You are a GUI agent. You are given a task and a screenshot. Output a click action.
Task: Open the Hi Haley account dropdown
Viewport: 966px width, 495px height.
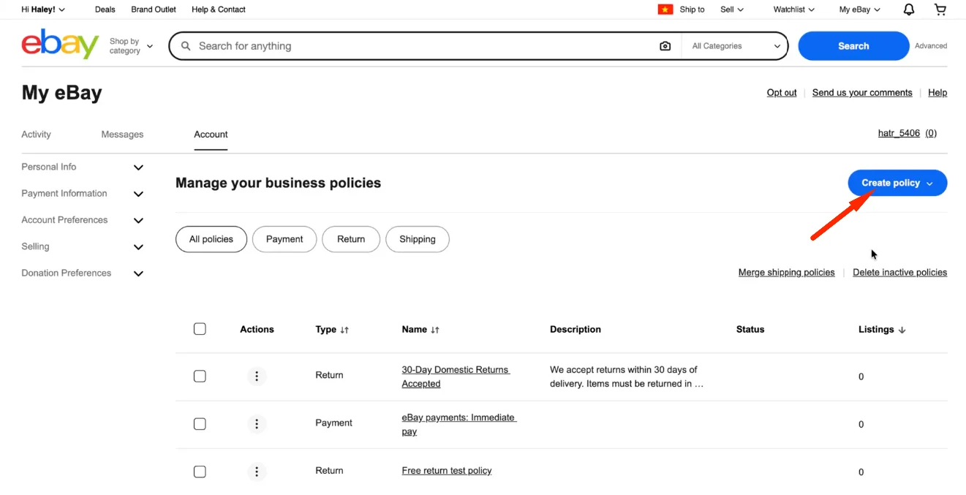coord(43,10)
